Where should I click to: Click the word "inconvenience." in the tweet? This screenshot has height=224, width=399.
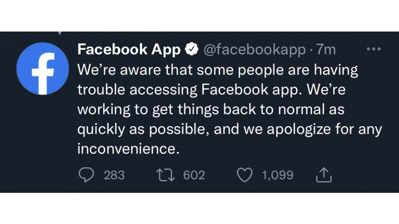(x=129, y=149)
